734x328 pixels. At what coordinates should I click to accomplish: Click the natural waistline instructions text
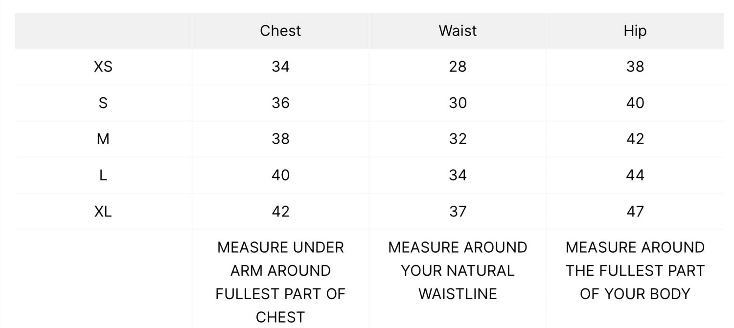[x=458, y=270]
